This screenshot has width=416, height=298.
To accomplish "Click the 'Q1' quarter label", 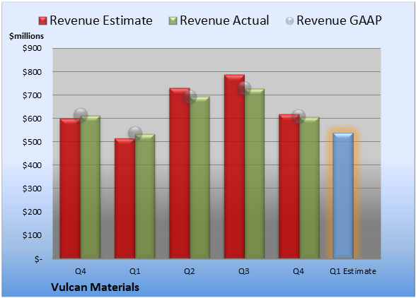I will [135, 271].
